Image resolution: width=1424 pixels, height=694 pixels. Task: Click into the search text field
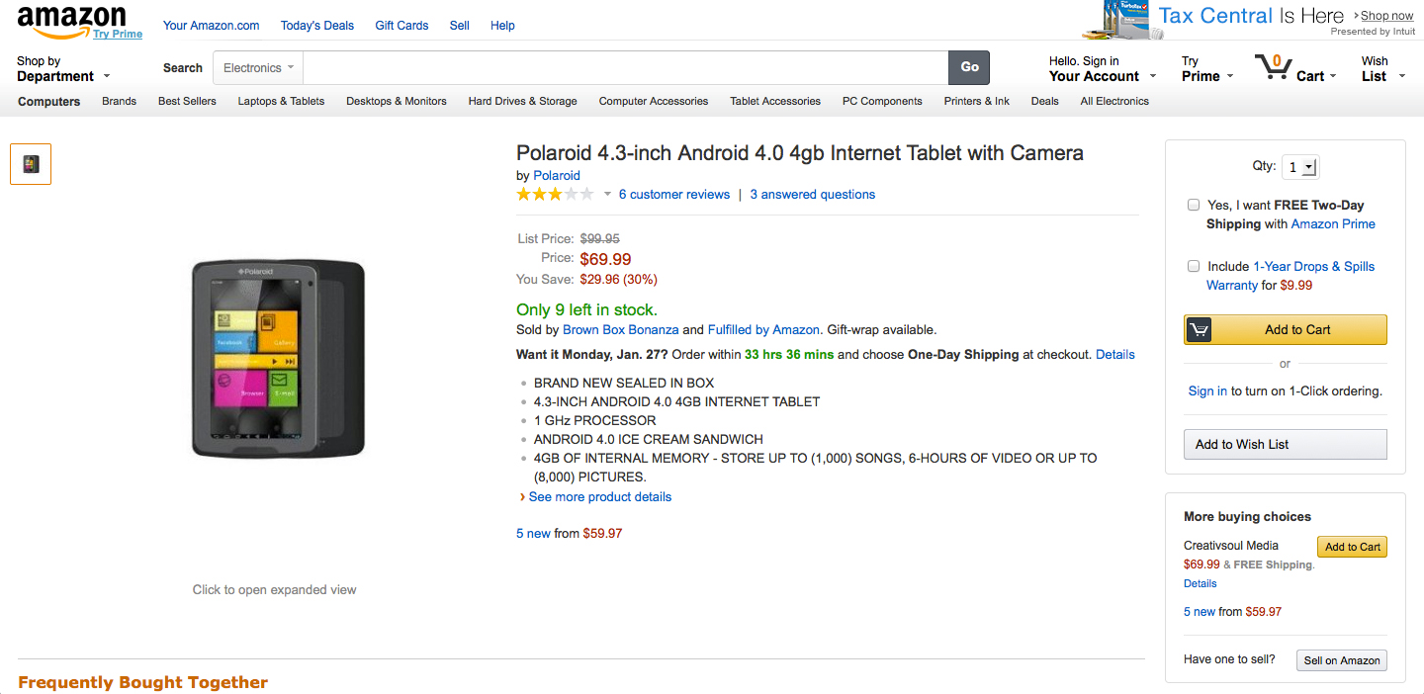(625, 68)
